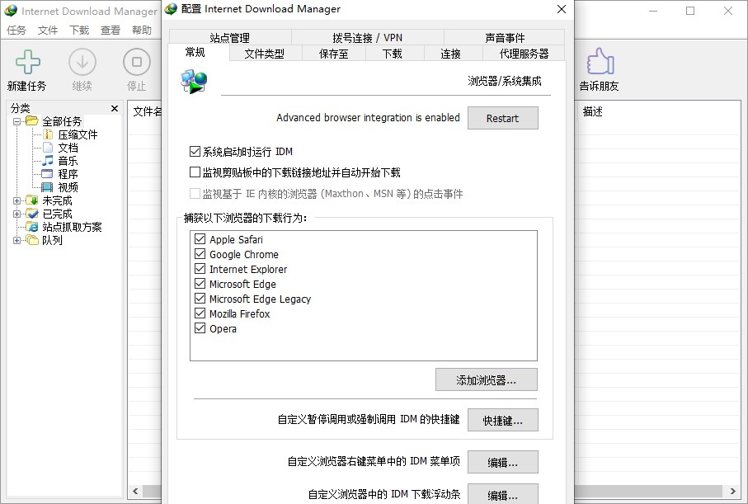Enable 系统启动时运行 IDM checkbox
Screen dimensions: 748x504
coord(195,151)
